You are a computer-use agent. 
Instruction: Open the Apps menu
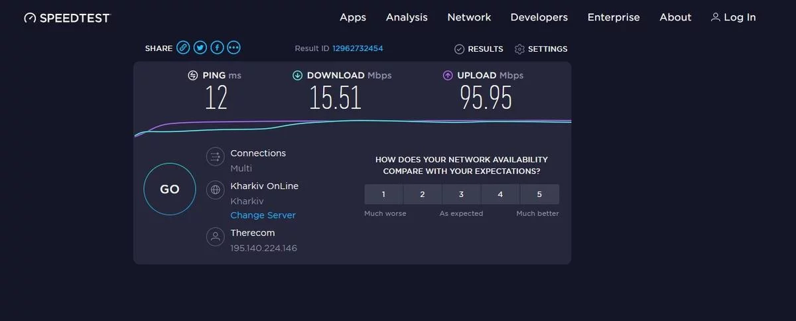pos(353,17)
